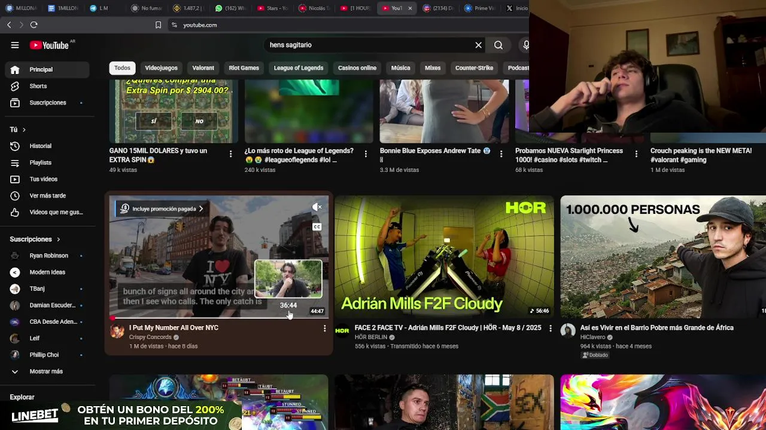Image resolution: width=766 pixels, height=430 pixels.
Task: Select the Videojuegos filter chip
Action: pyautogui.click(x=161, y=68)
